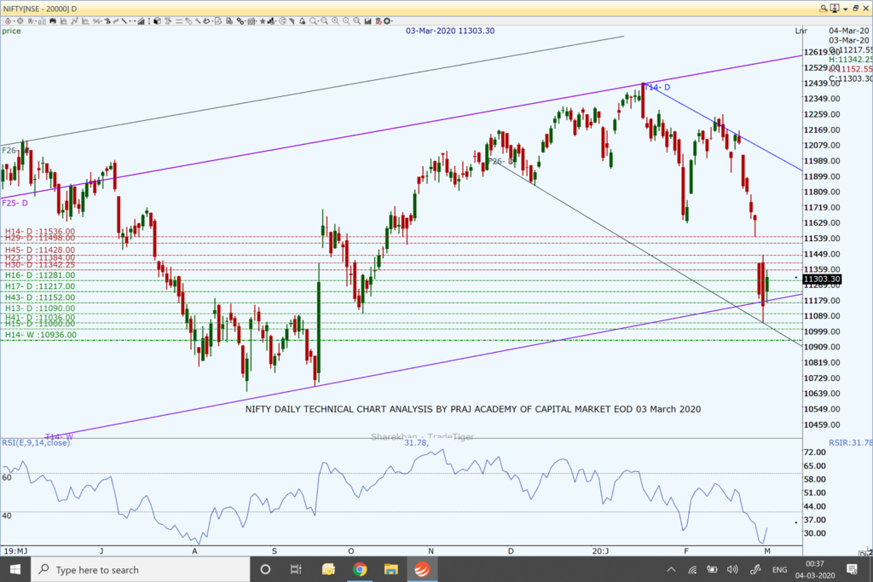Open the notification center icon

(852, 569)
